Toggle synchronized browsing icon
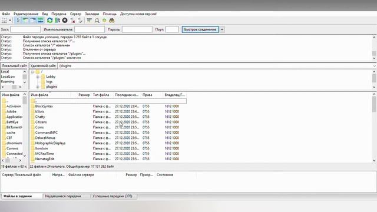This screenshot has height=212, width=377. (104, 21)
